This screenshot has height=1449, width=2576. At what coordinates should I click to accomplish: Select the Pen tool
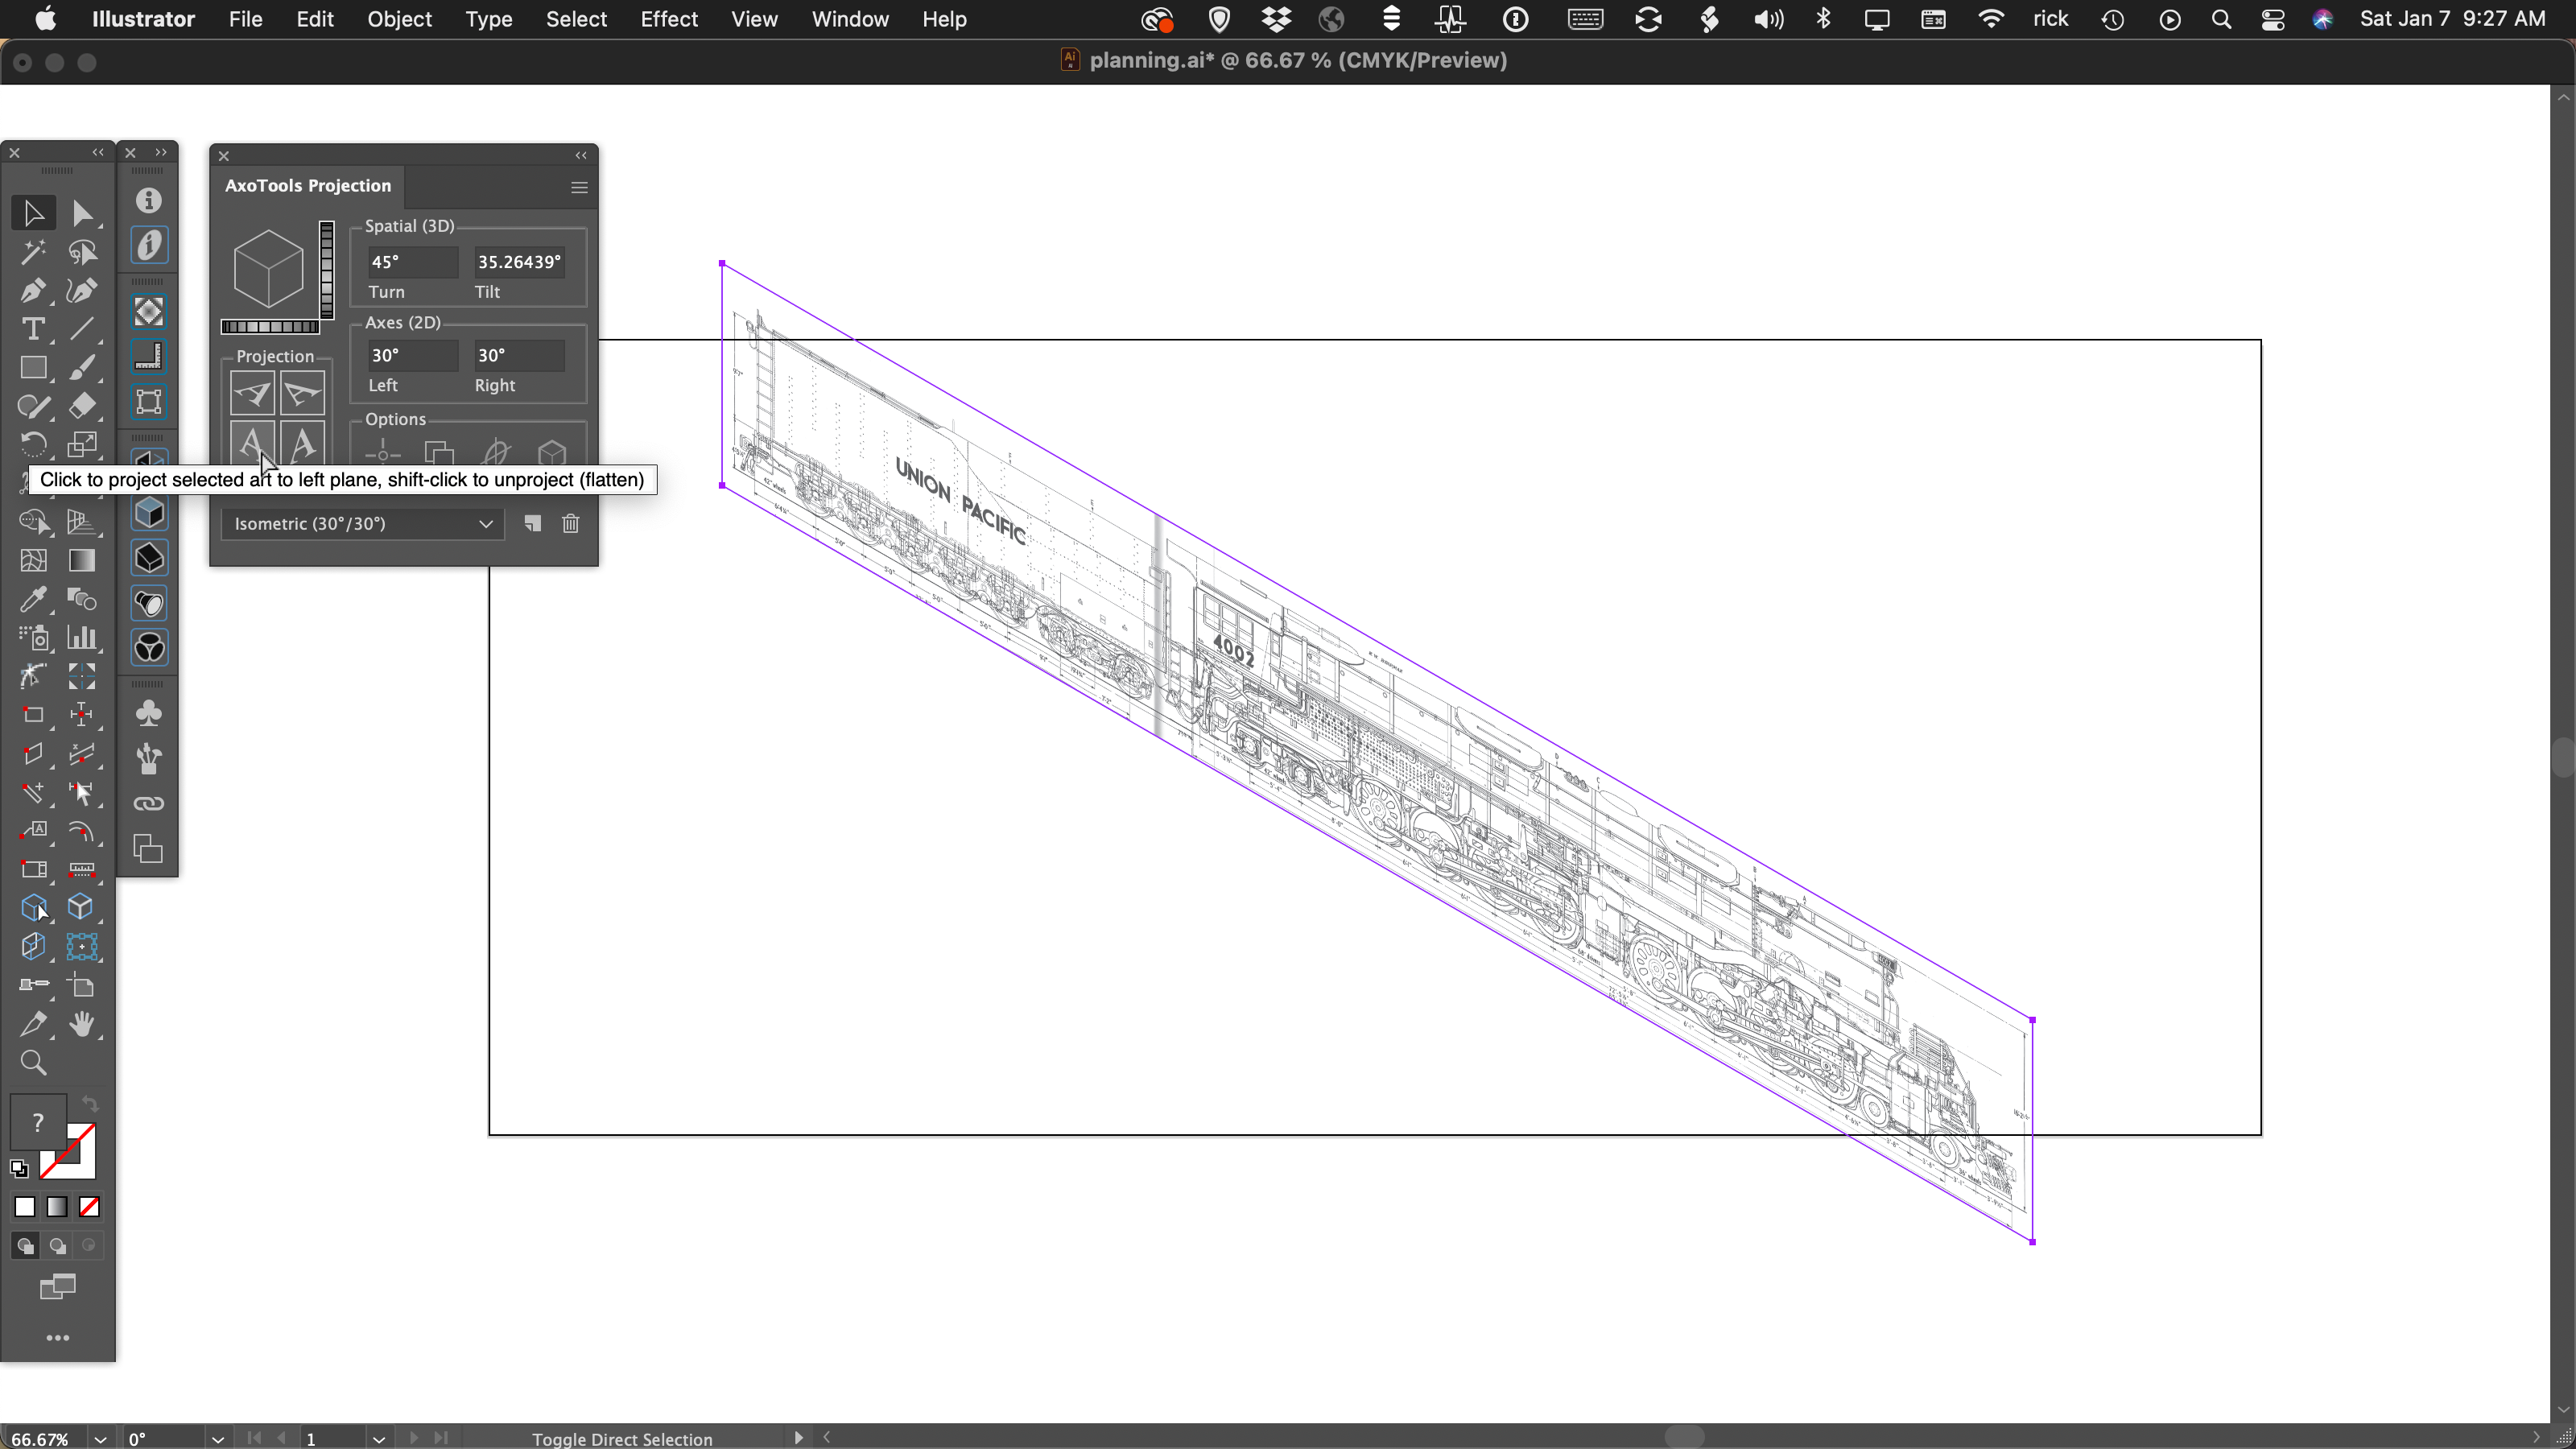click(x=33, y=291)
